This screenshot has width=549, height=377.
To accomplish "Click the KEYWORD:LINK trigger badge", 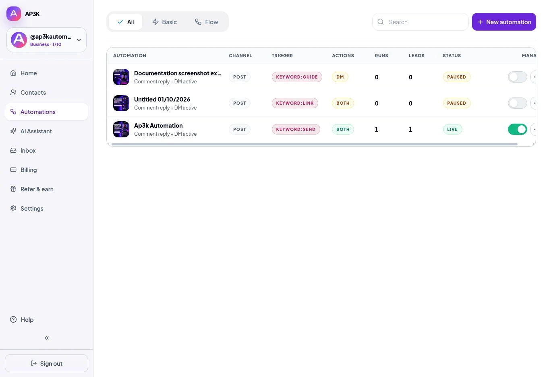I will 295,103.
